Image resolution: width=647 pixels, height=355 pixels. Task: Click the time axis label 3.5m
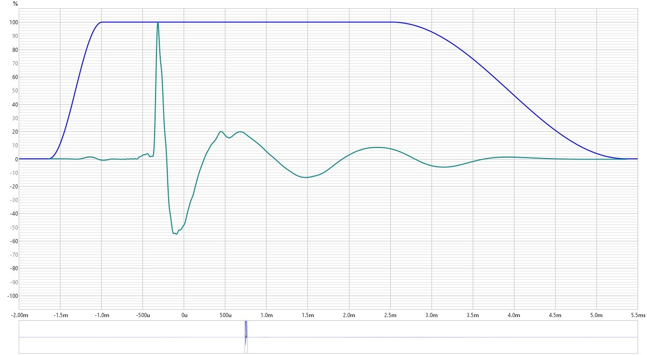pos(473,315)
